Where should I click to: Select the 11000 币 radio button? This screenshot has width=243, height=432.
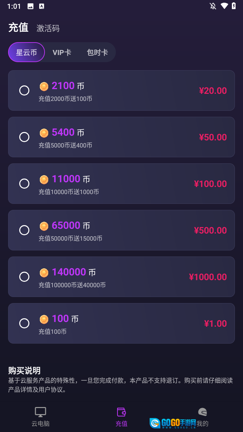coord(24,184)
